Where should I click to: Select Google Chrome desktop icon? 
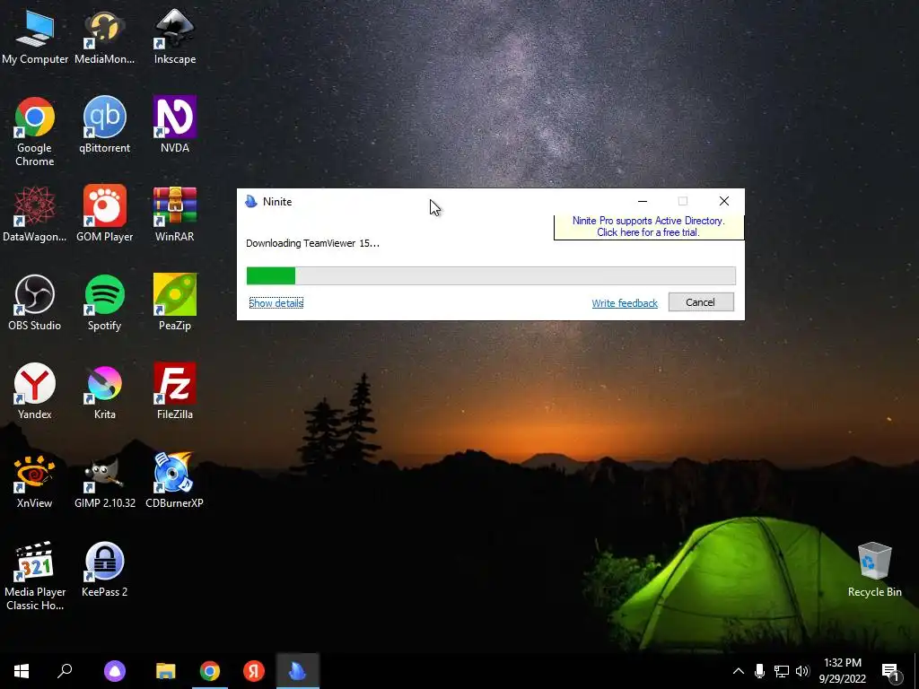click(x=35, y=132)
